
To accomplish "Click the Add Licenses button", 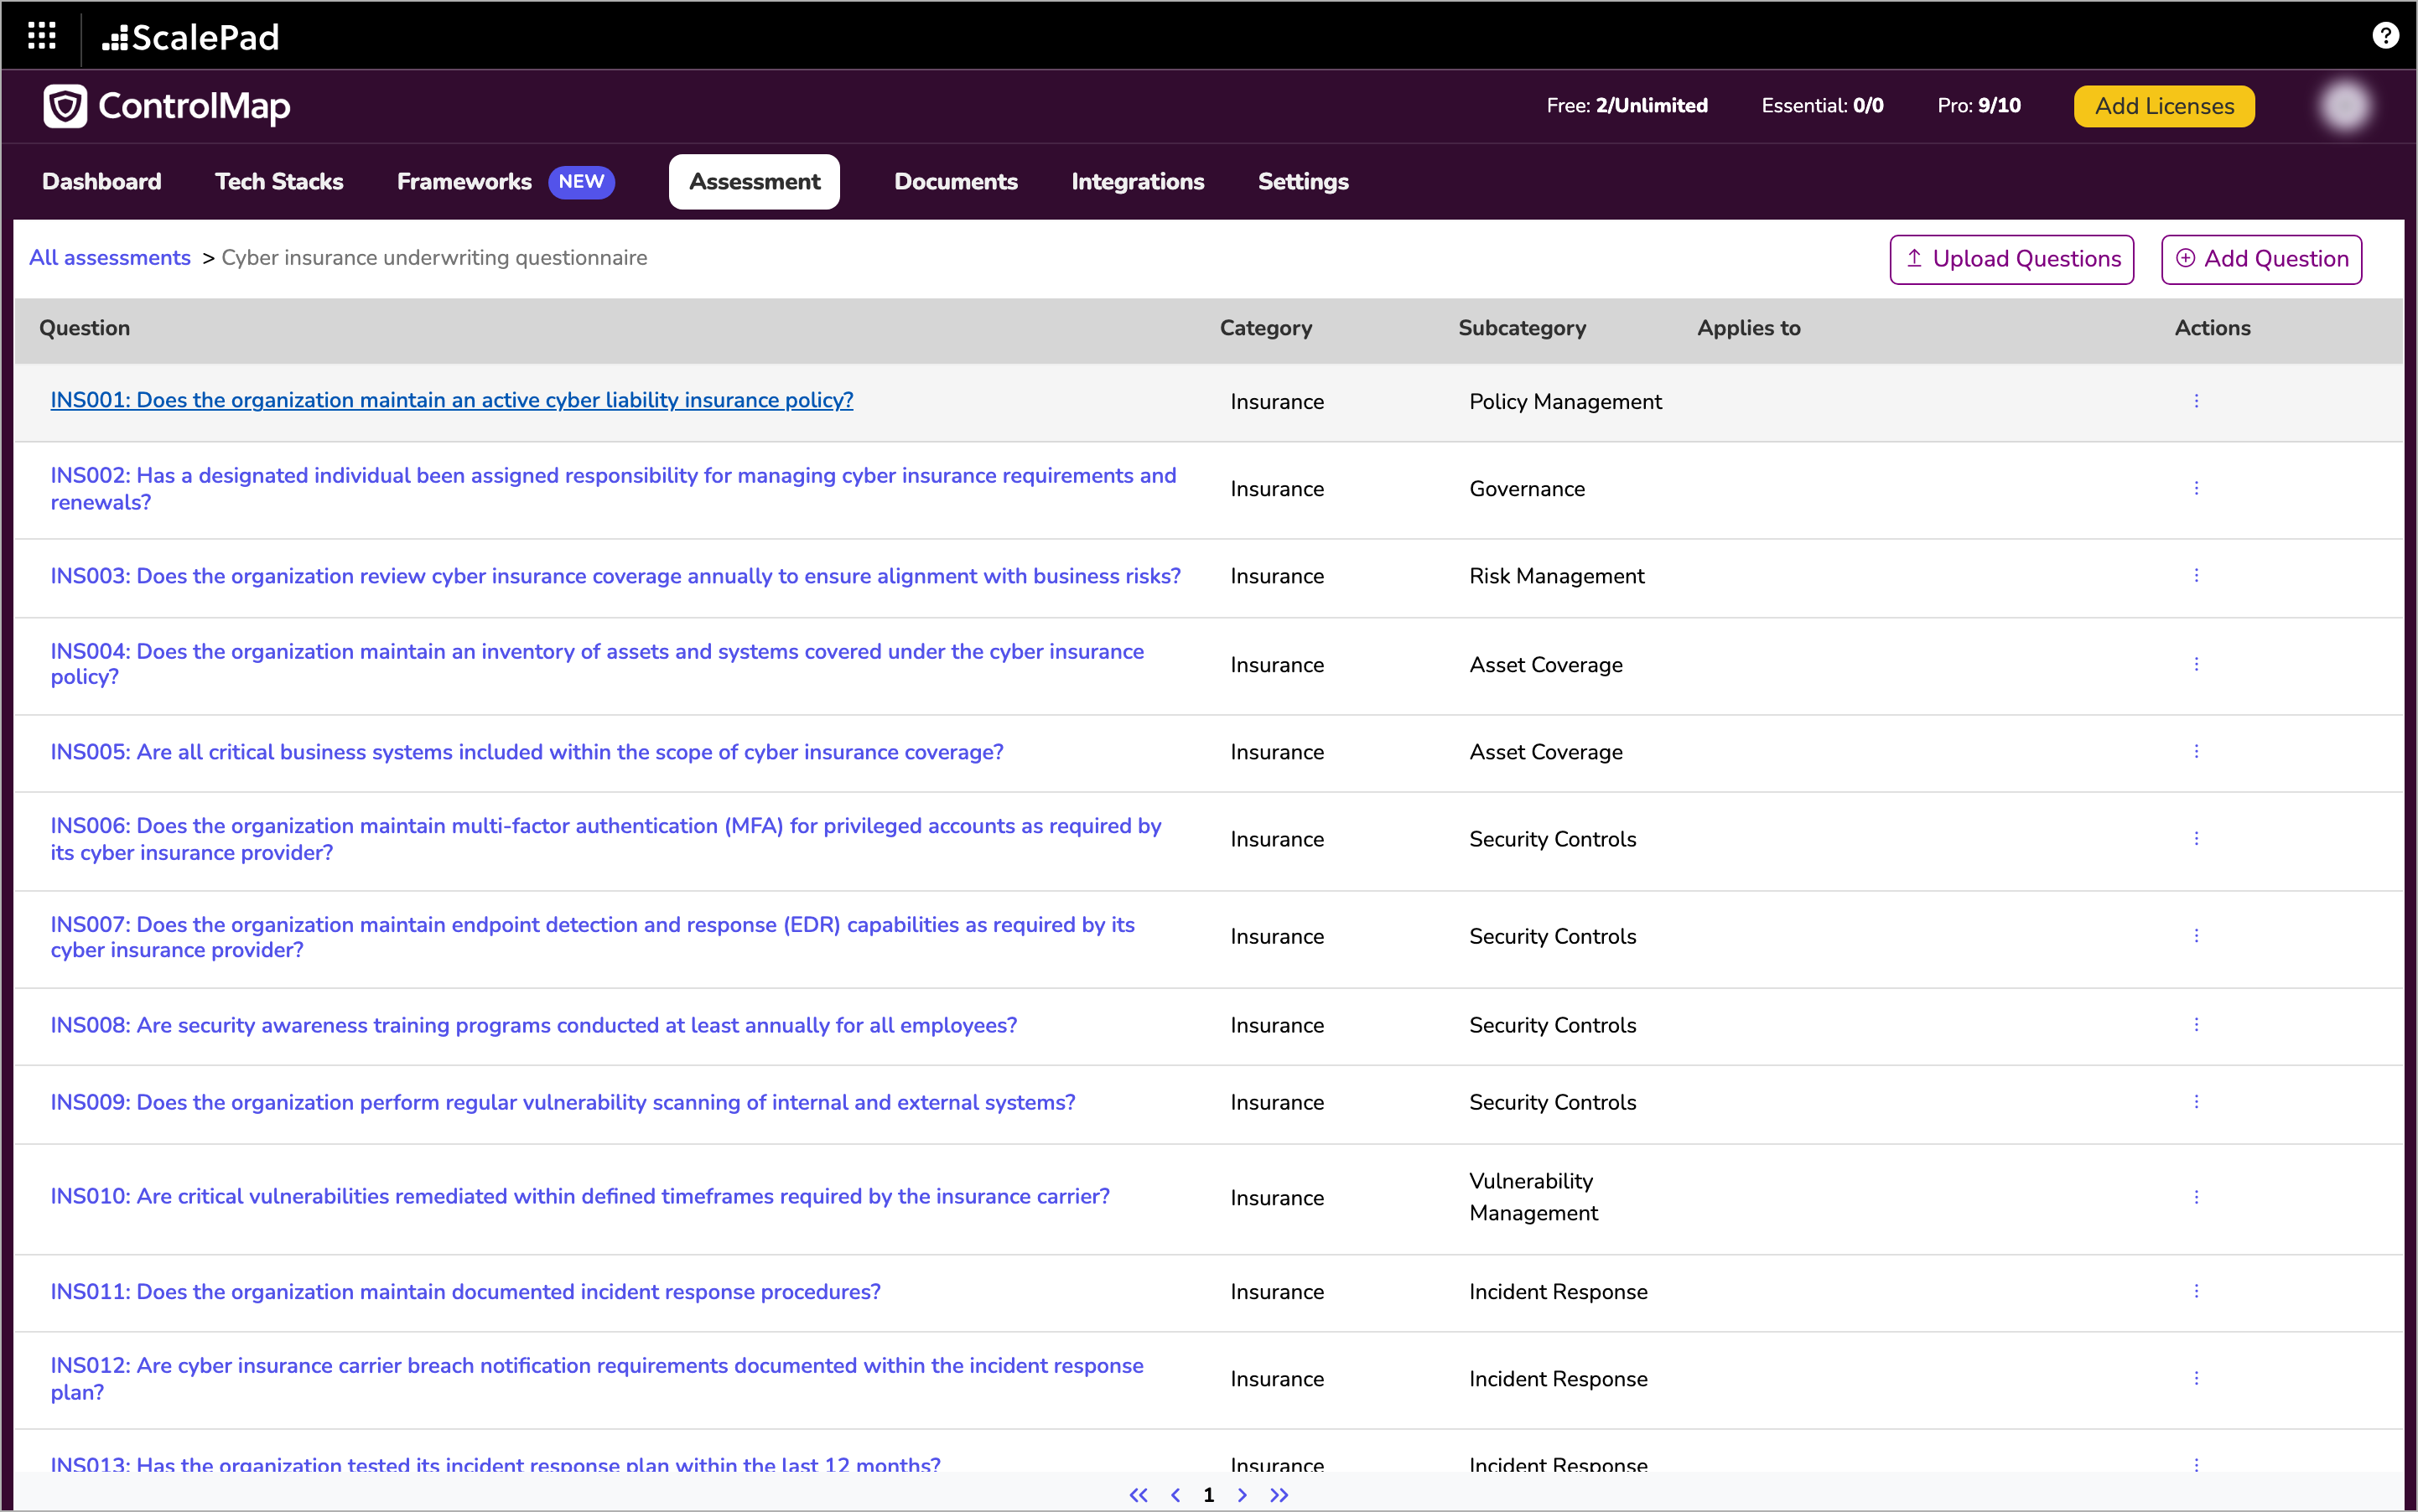I will [x=2164, y=106].
